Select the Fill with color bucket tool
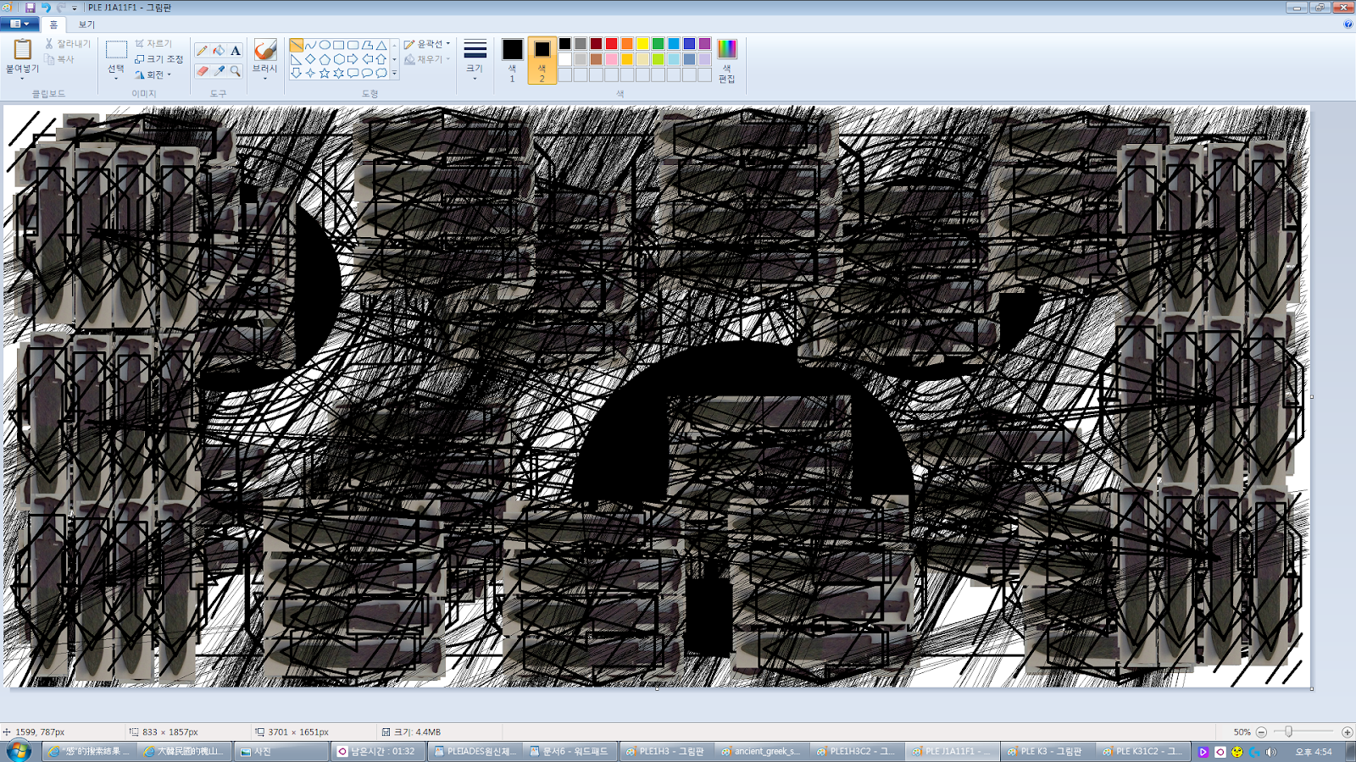1356x762 pixels. point(219,51)
